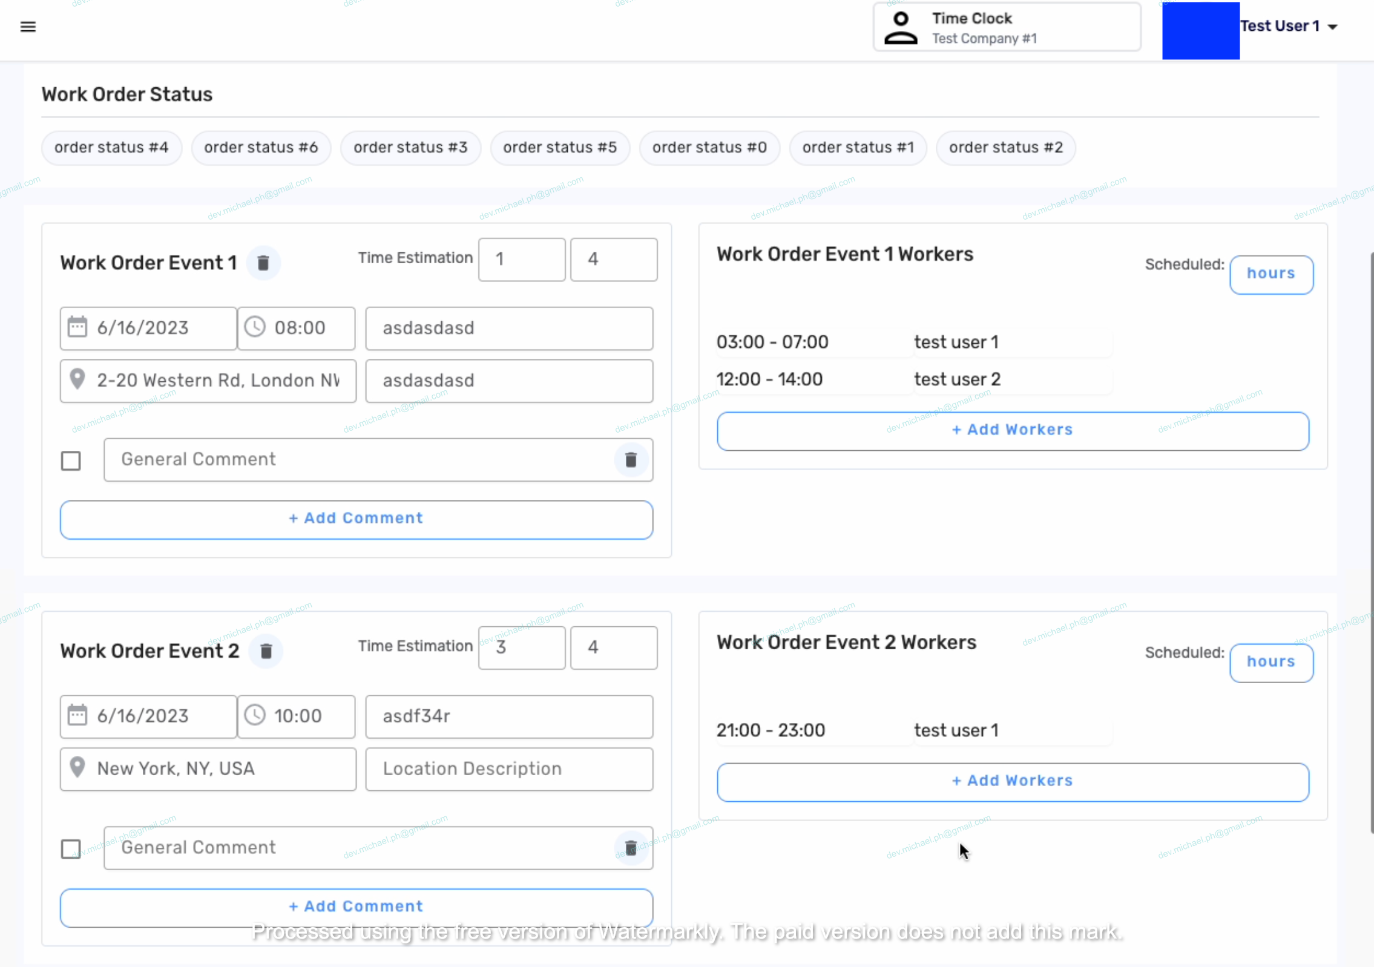Open Event 1 Scheduled hours selector

[1270, 274]
